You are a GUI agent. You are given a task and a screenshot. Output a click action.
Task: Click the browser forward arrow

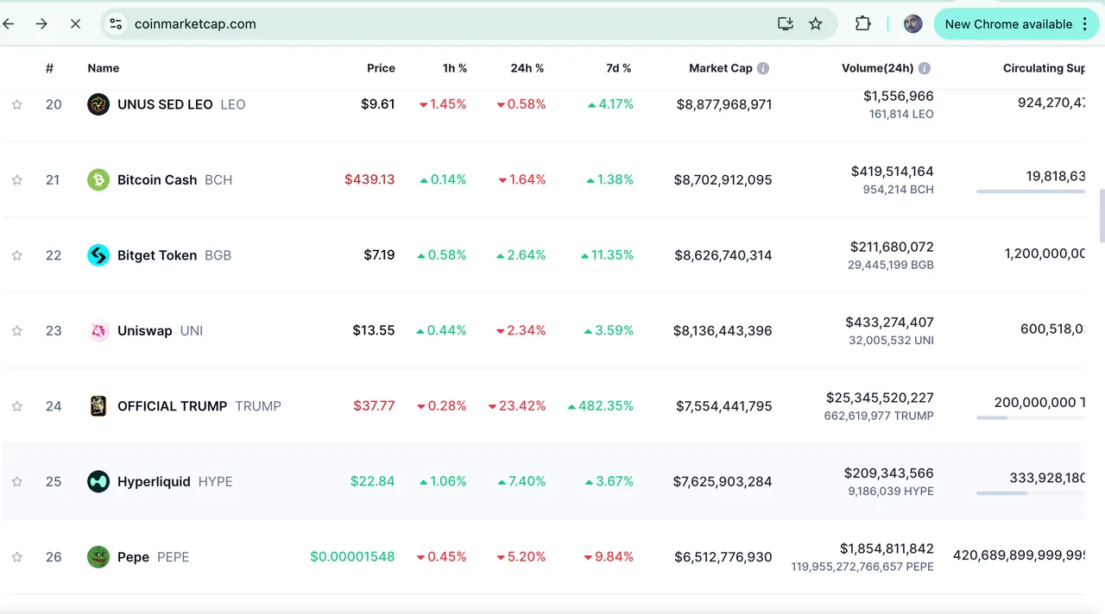tap(41, 24)
